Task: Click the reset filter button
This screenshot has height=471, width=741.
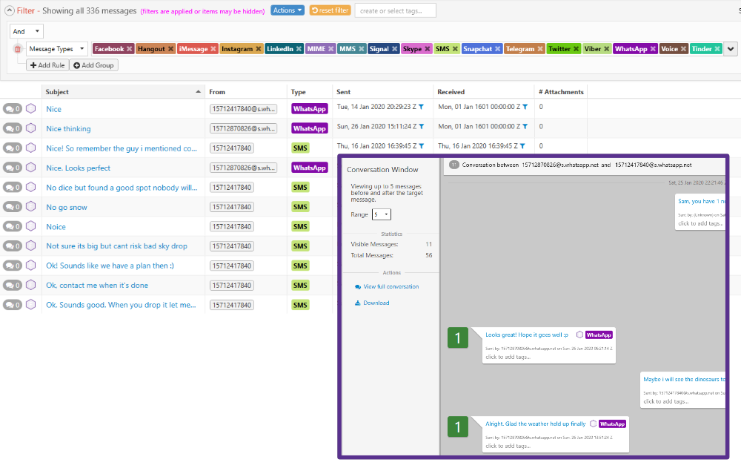Action: tap(330, 10)
